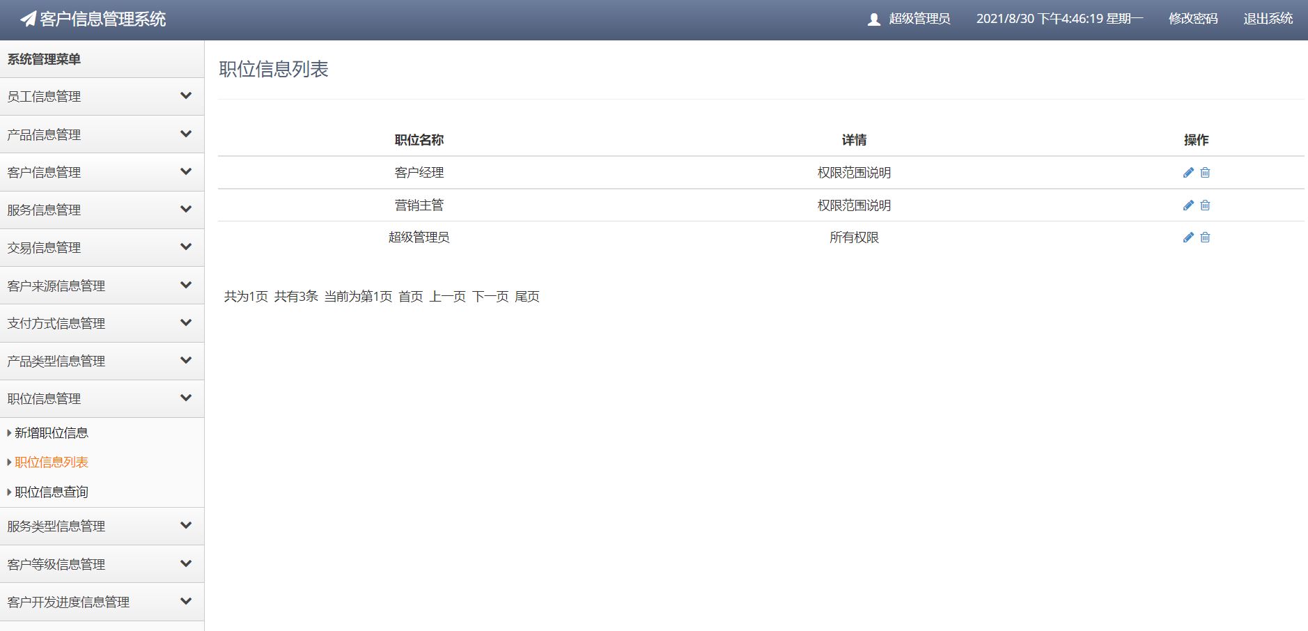Click 权限范围说明 in the 客户经理 row
Viewport: 1308px width, 631px height.
(854, 173)
